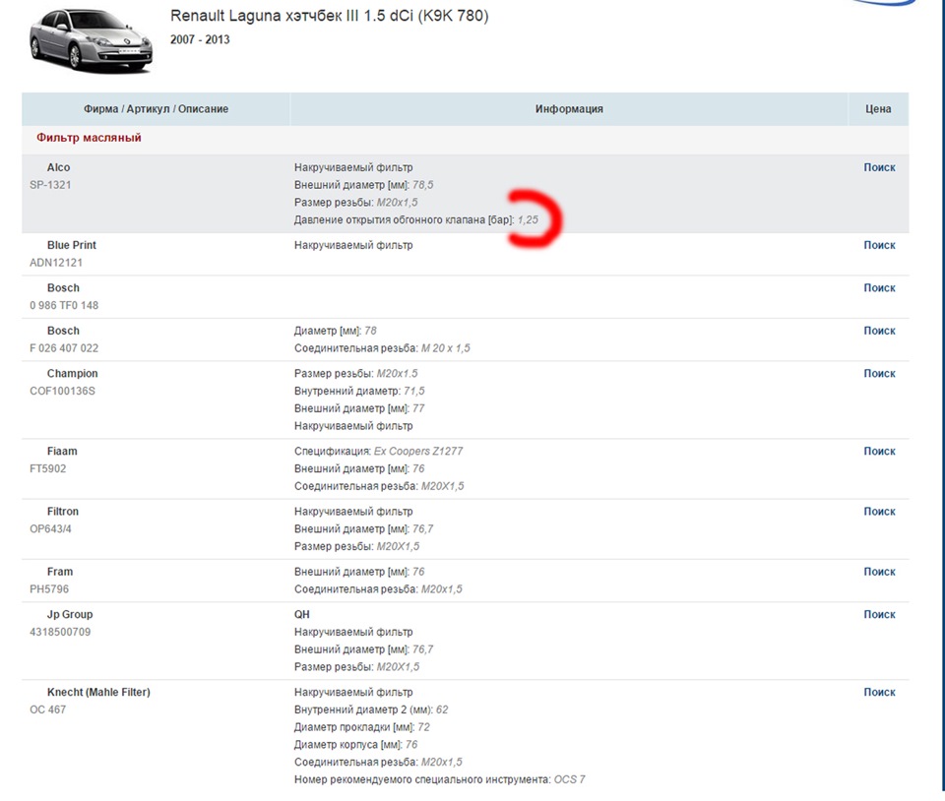Viewport: 945px width, 801px height.
Task: Click article number FT5902
Action: click(48, 468)
